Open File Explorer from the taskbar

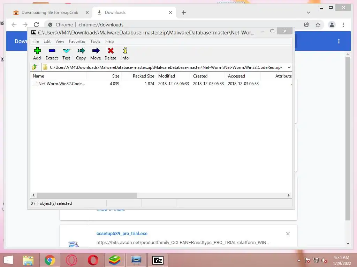(28, 260)
